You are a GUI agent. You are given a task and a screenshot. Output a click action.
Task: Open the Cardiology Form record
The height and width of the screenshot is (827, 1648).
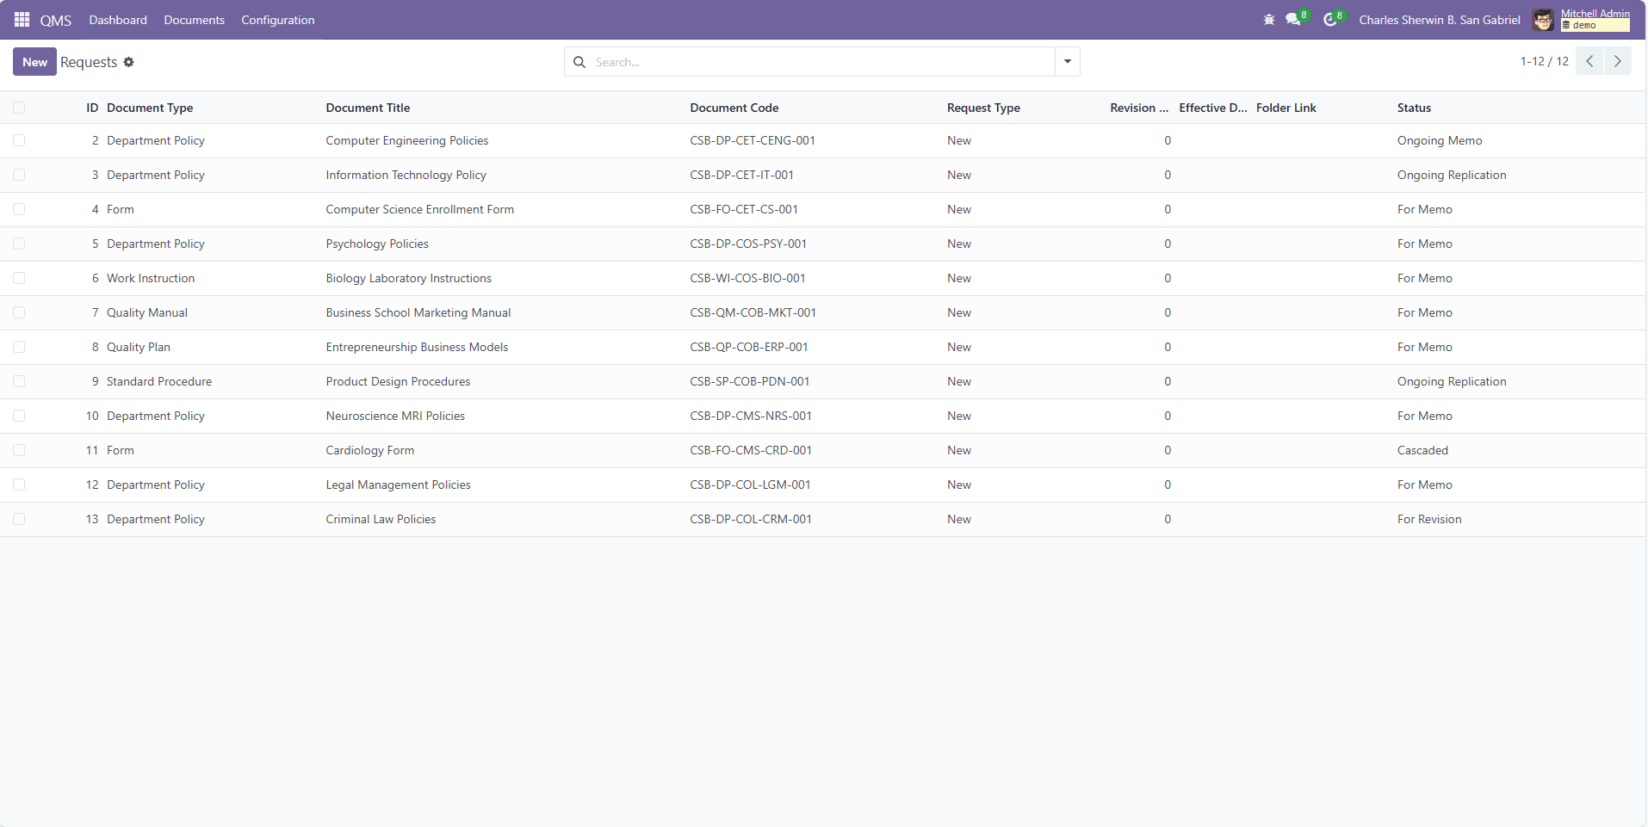coord(369,450)
